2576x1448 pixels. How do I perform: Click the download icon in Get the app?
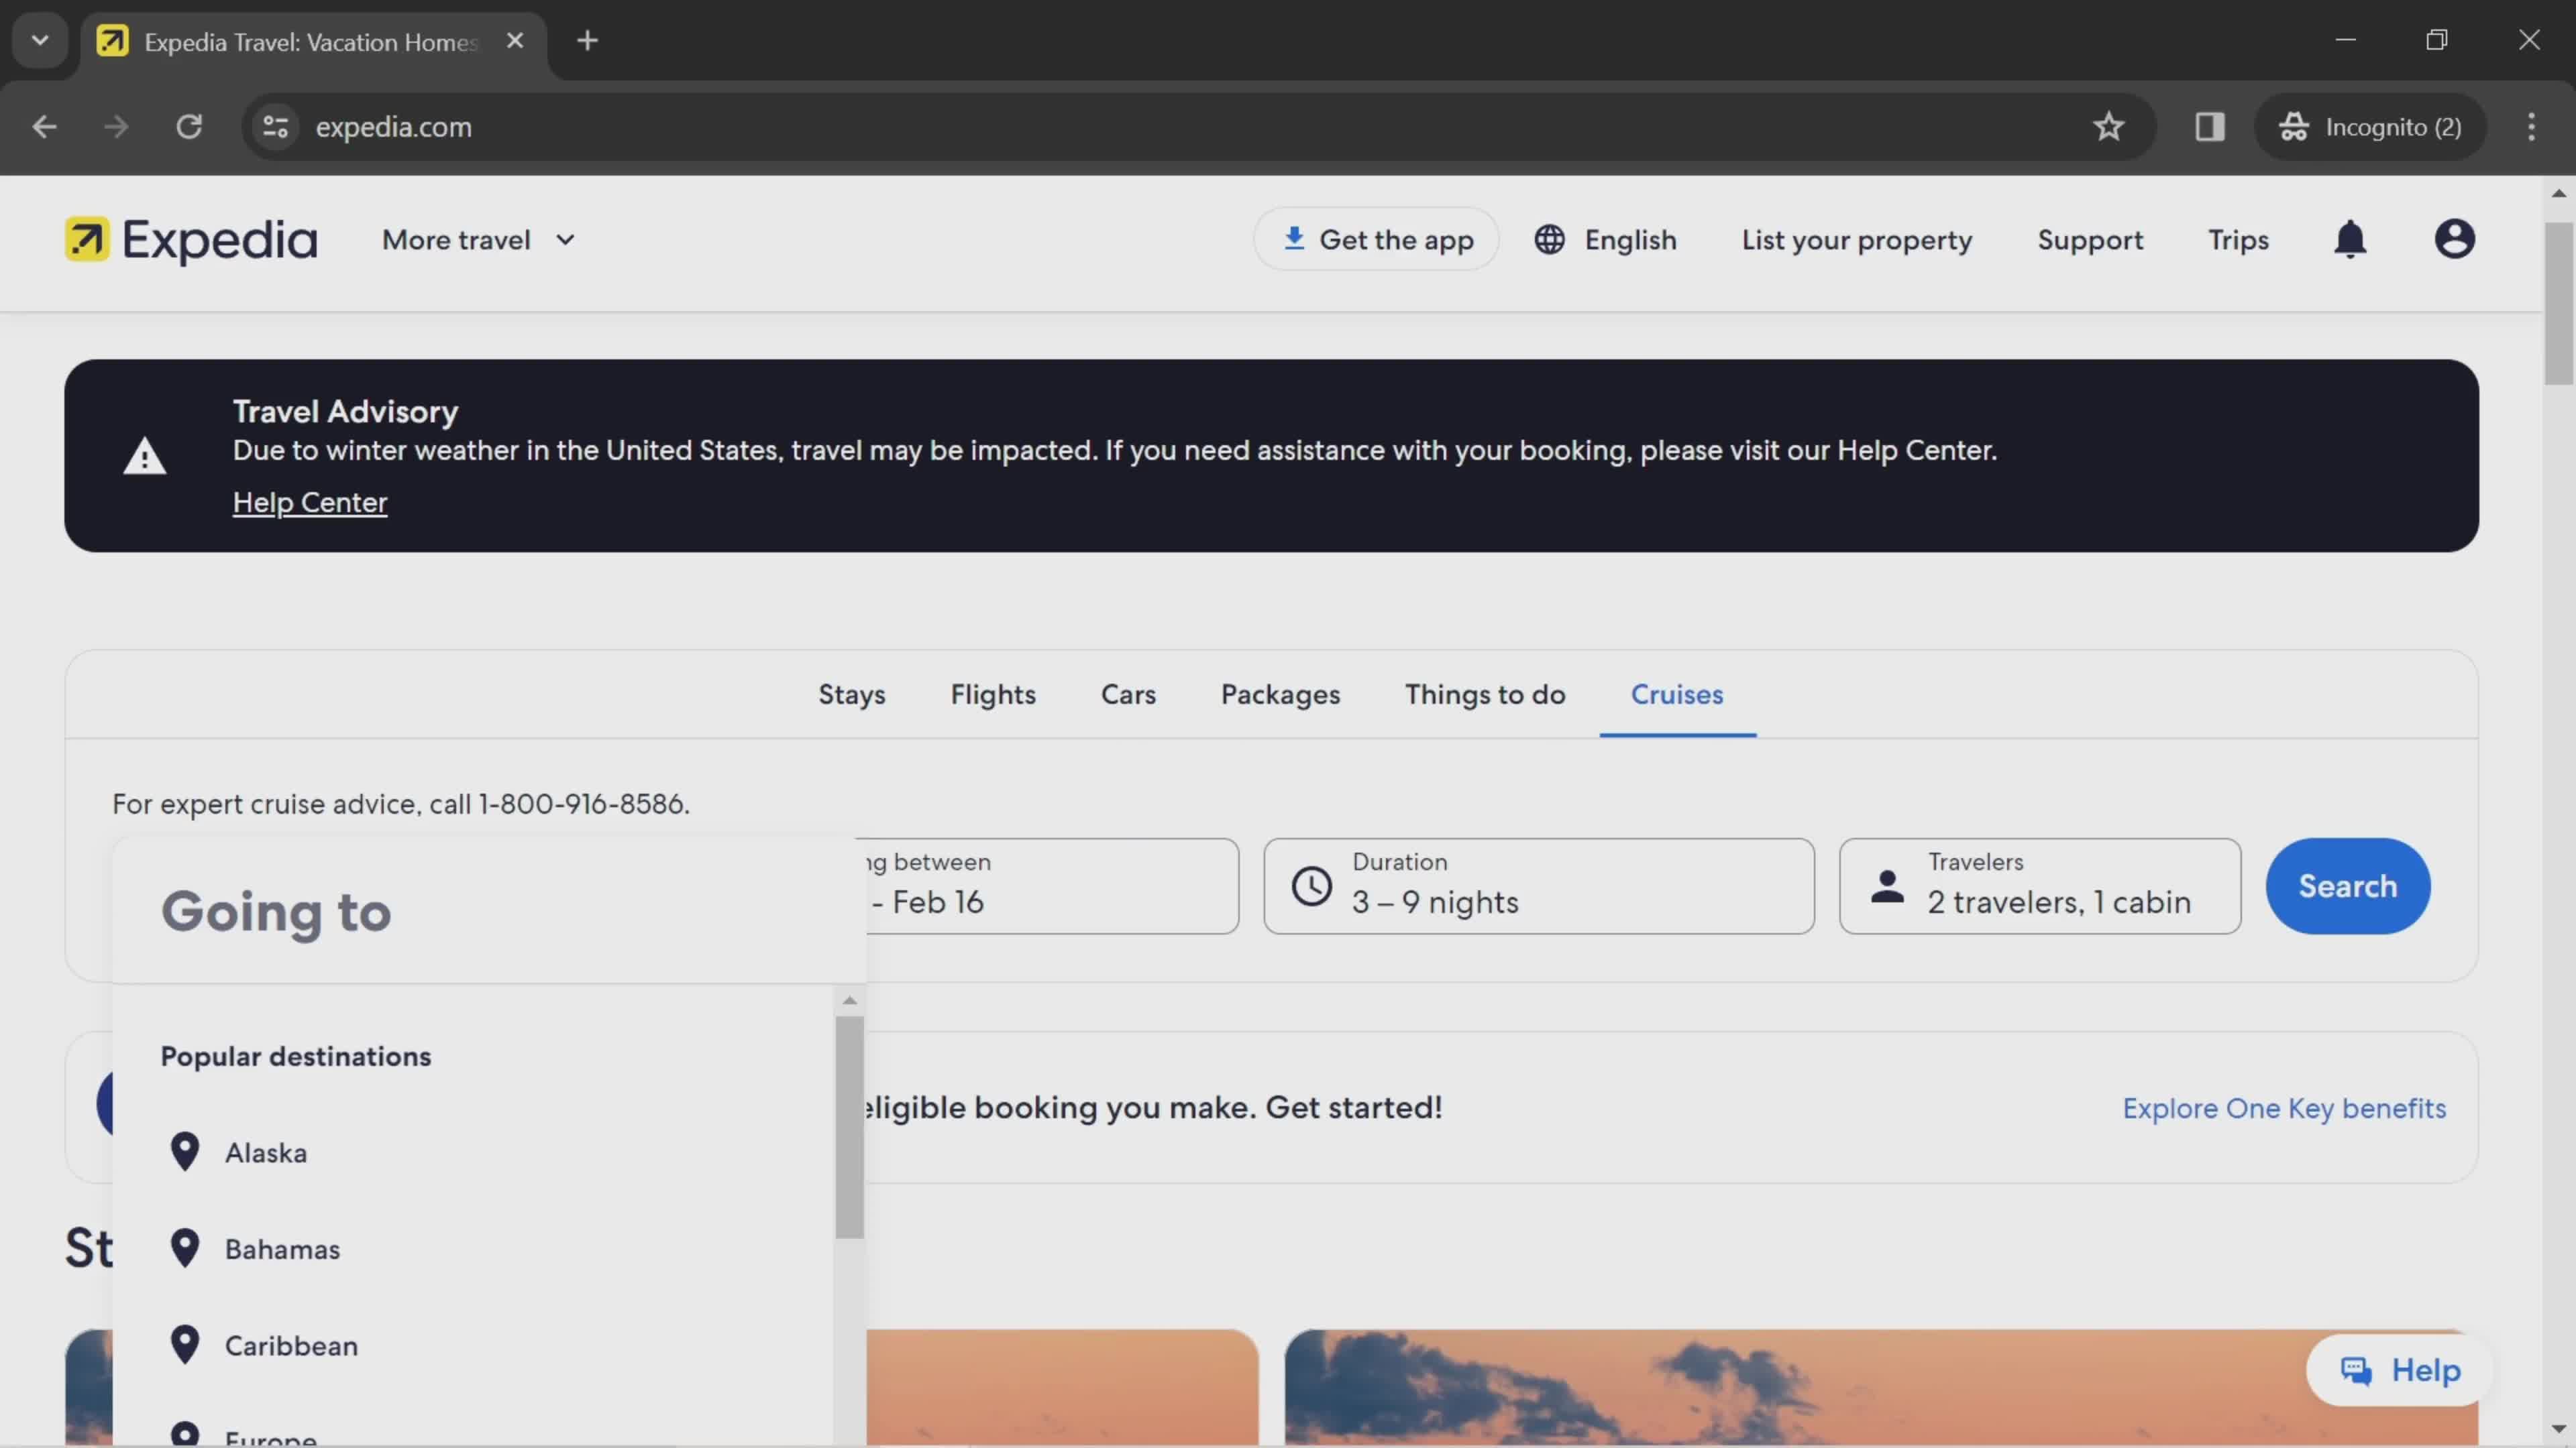tap(1294, 238)
